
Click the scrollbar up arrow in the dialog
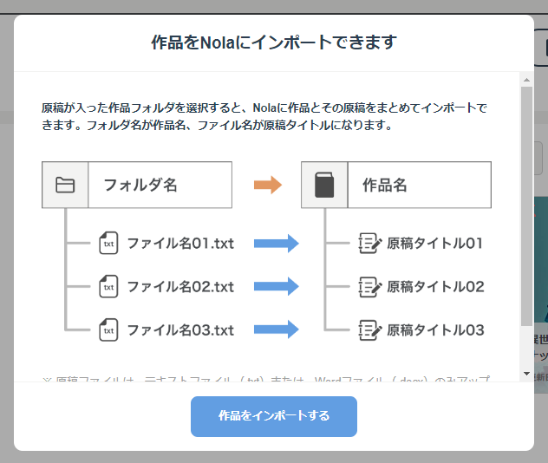[x=526, y=79]
